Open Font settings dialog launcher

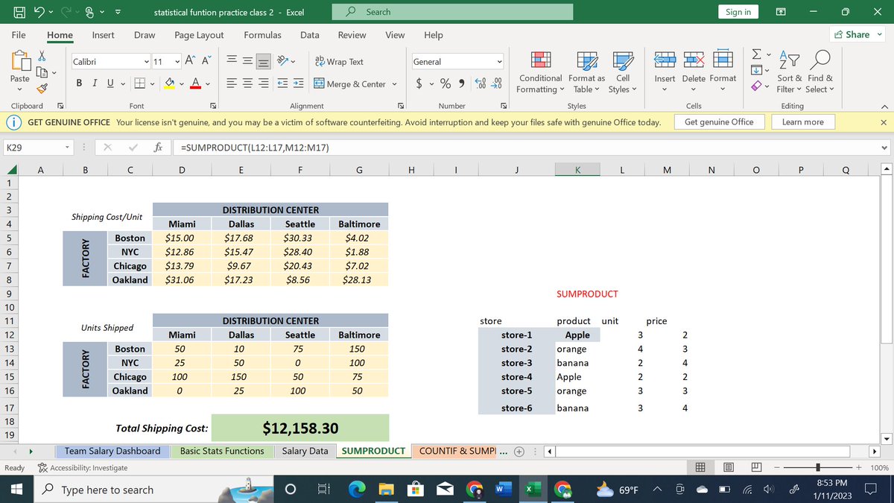coord(212,107)
